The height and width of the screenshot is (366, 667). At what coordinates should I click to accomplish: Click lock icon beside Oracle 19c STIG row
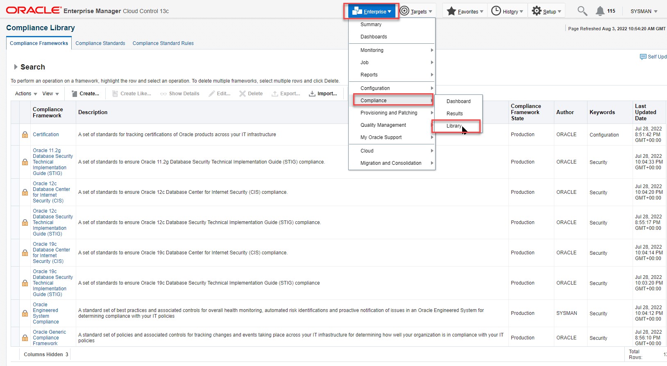tap(25, 283)
